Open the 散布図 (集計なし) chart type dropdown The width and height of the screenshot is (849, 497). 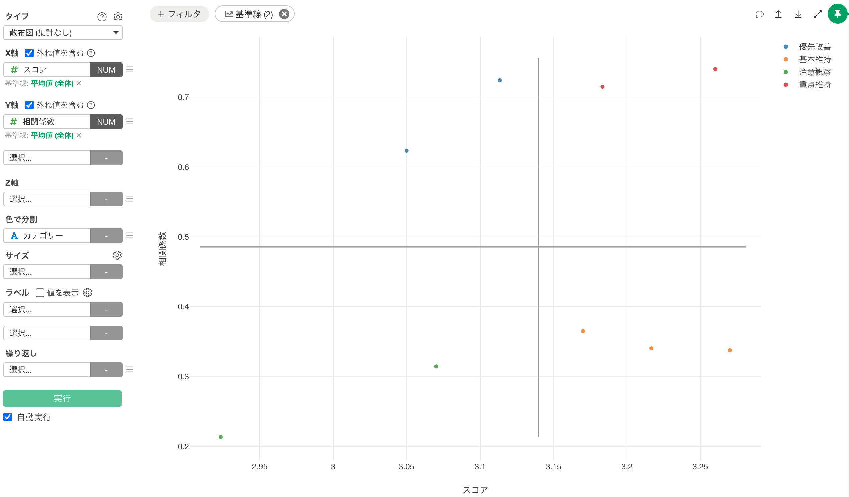coord(63,33)
